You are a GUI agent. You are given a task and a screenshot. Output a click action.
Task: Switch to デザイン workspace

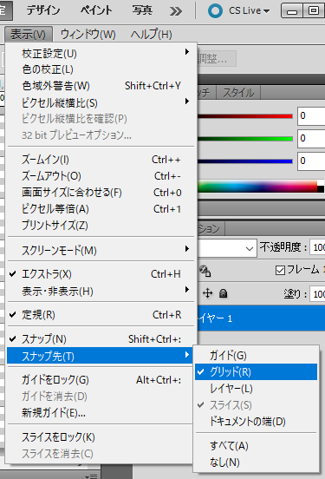point(43,10)
